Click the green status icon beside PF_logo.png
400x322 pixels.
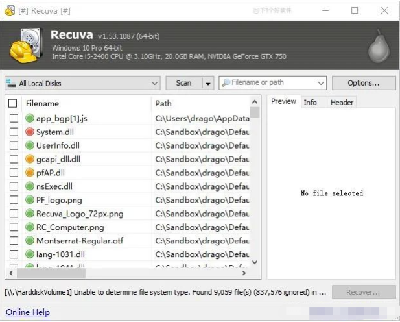click(x=30, y=200)
